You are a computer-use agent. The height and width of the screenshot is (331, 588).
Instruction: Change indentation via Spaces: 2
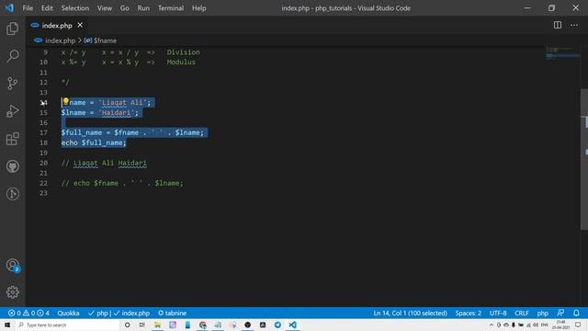(468, 313)
